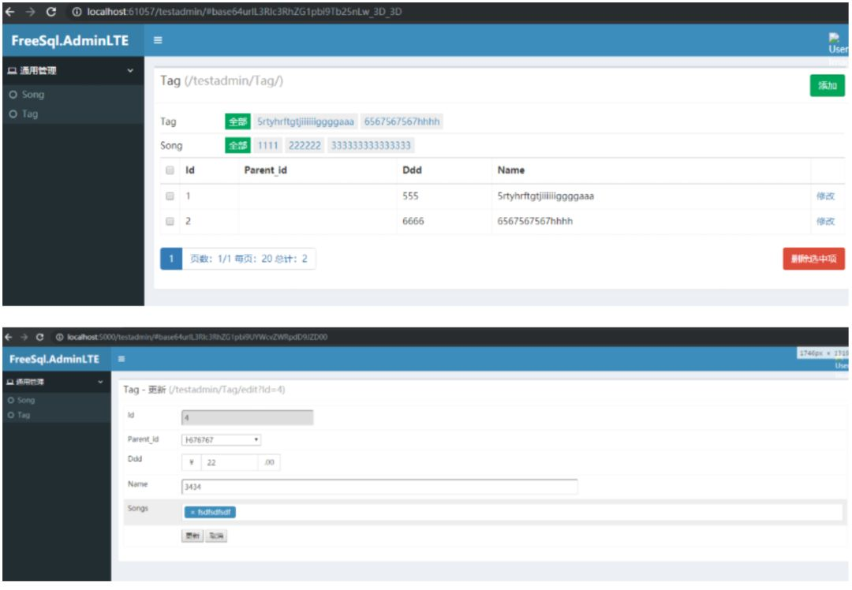Collapse 通用管理 chevron in top sidebar

pyautogui.click(x=130, y=71)
